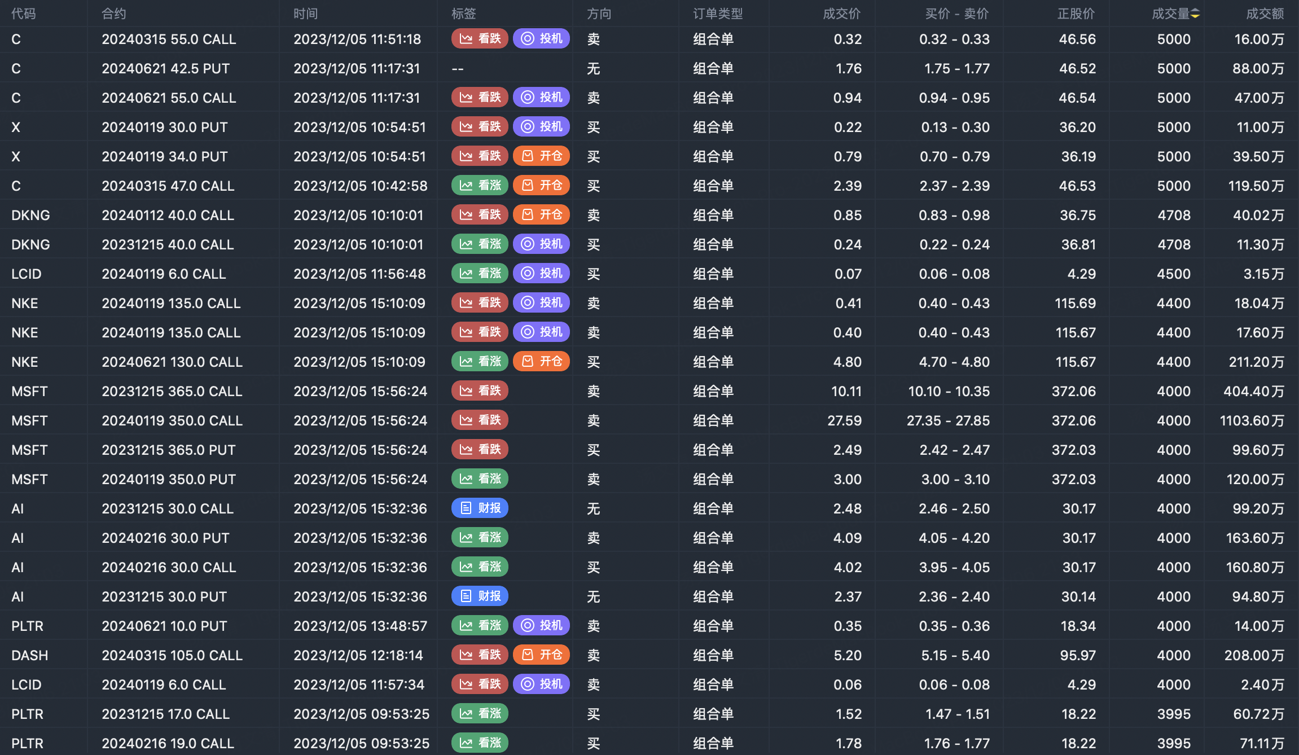Sort by 成交额 column header

click(1265, 14)
